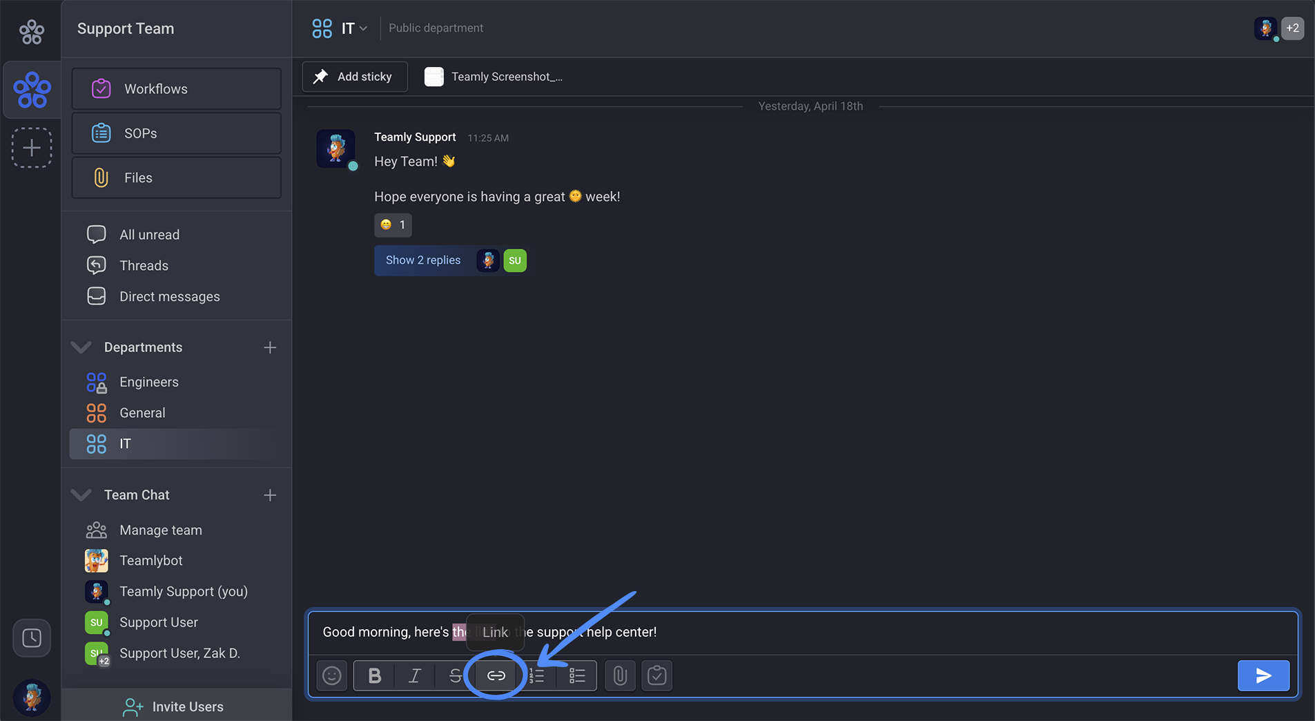Toggle italic formatting
The width and height of the screenshot is (1315, 721).
point(414,675)
